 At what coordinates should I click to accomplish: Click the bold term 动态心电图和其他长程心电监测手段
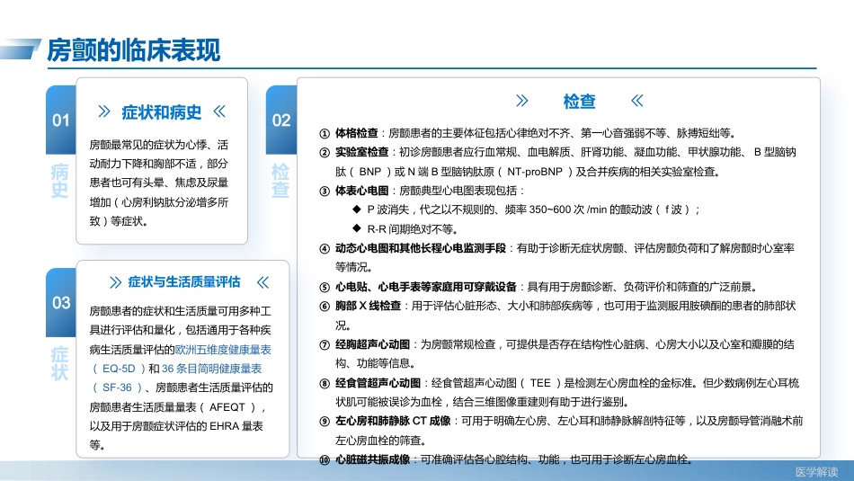pos(421,248)
